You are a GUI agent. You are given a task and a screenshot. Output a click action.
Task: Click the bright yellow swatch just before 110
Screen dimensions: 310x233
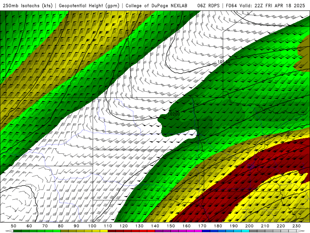coord(104,231)
